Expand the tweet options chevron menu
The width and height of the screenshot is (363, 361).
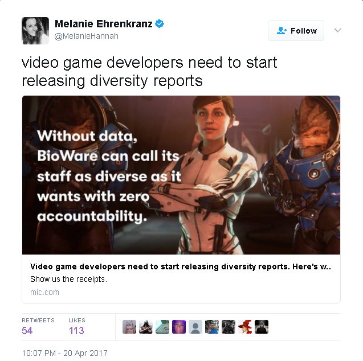click(337, 30)
